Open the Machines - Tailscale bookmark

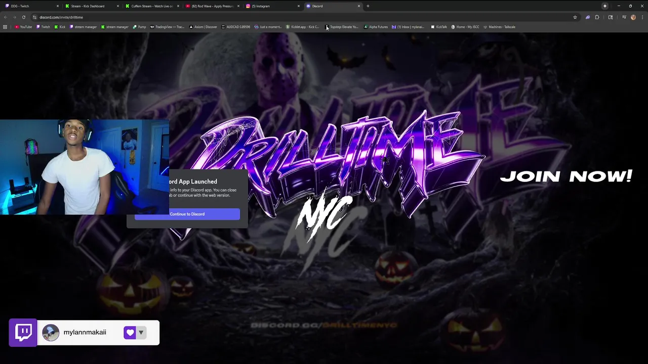pyautogui.click(x=499, y=27)
